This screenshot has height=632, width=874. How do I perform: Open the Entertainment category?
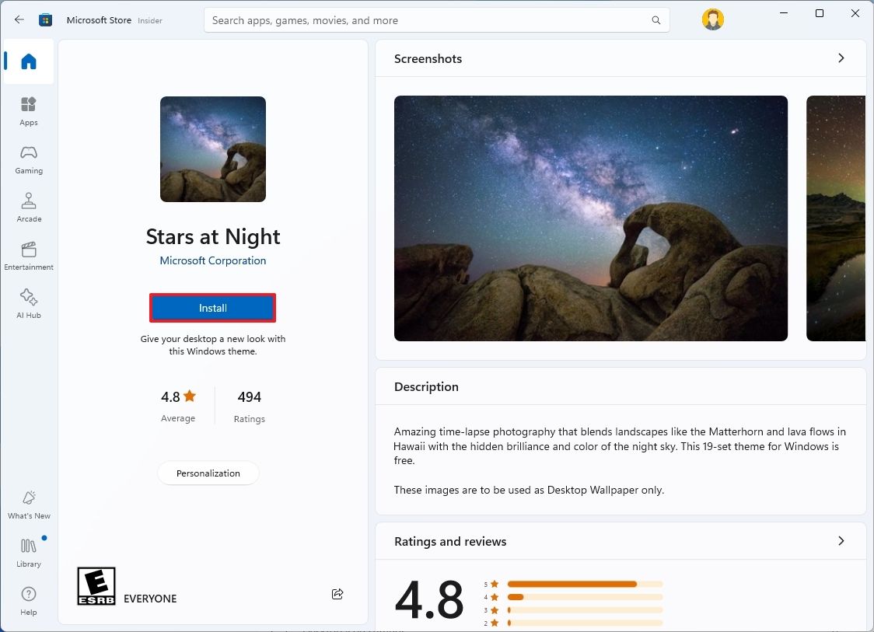click(x=28, y=253)
